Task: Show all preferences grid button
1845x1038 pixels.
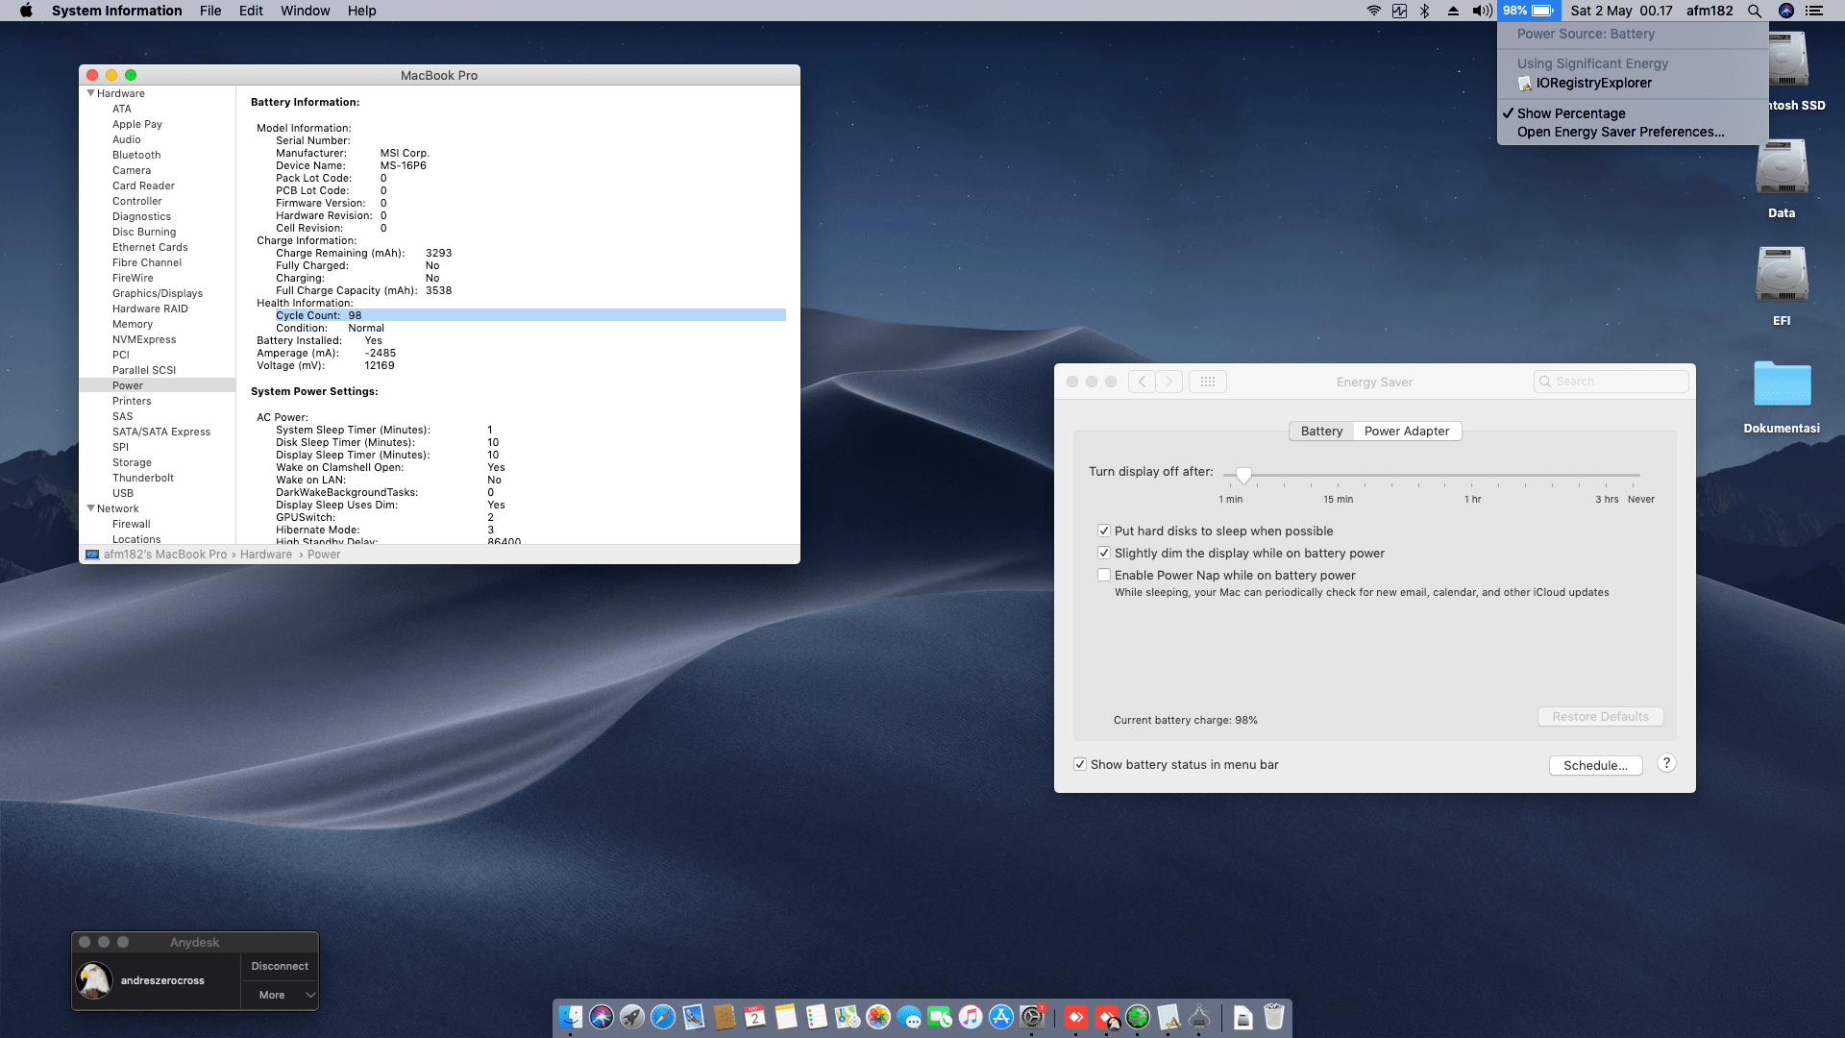Action: [x=1208, y=382]
